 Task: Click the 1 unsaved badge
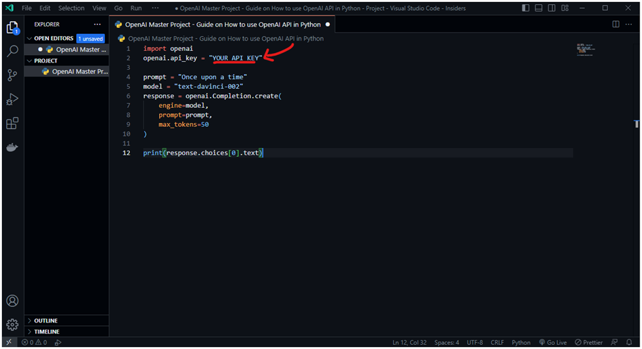coord(90,39)
